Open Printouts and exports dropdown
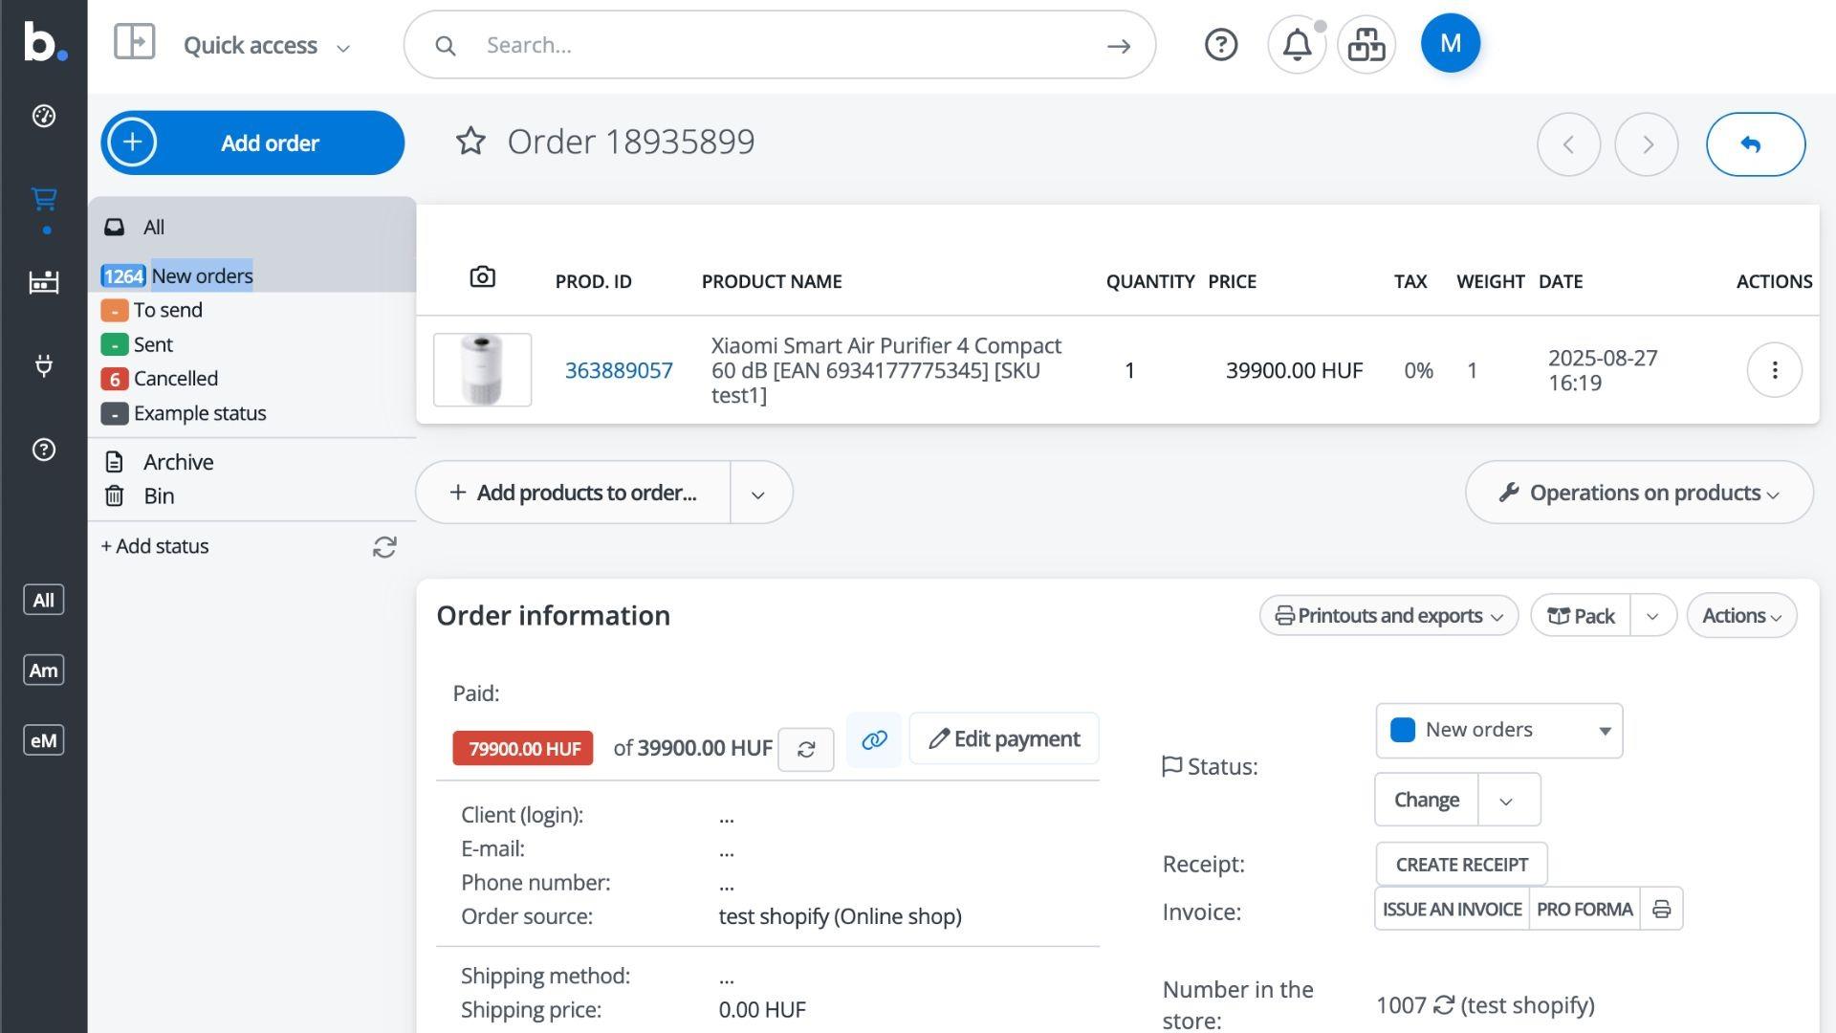Screen dimensions: 1836x1033 pos(1389,615)
